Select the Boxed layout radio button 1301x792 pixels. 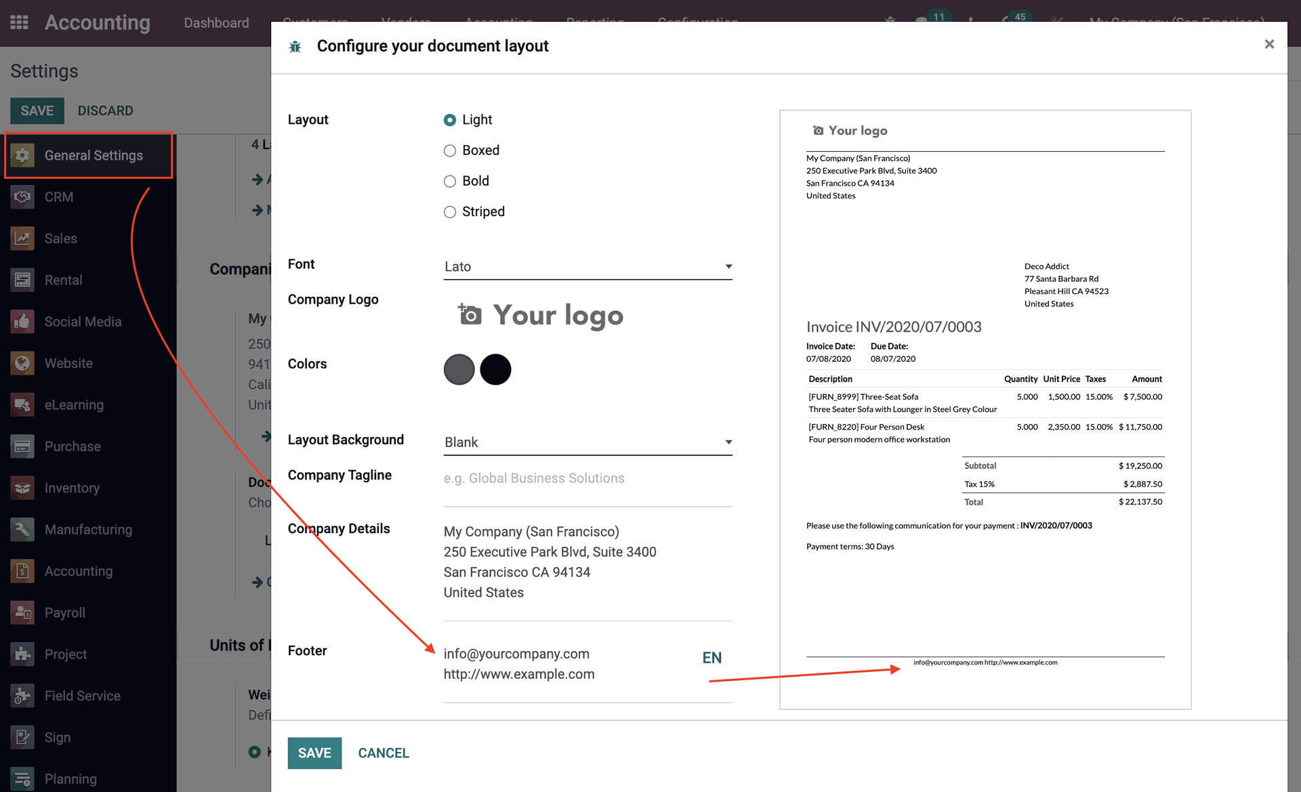pyautogui.click(x=450, y=150)
